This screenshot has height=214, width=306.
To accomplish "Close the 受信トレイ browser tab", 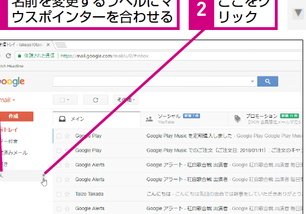I will [48, 45].
